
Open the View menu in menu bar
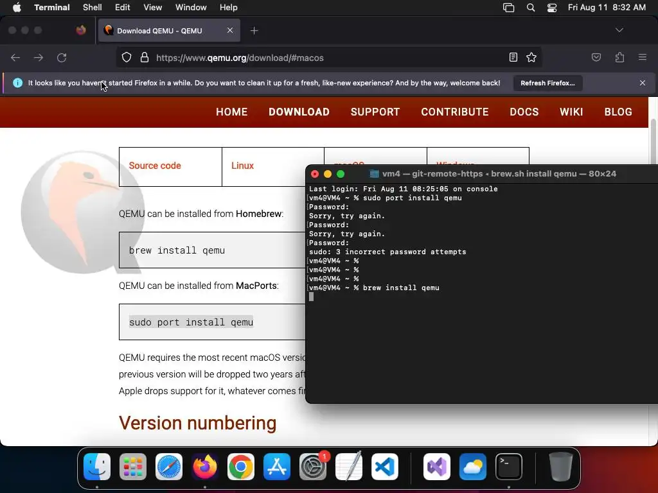(152, 7)
